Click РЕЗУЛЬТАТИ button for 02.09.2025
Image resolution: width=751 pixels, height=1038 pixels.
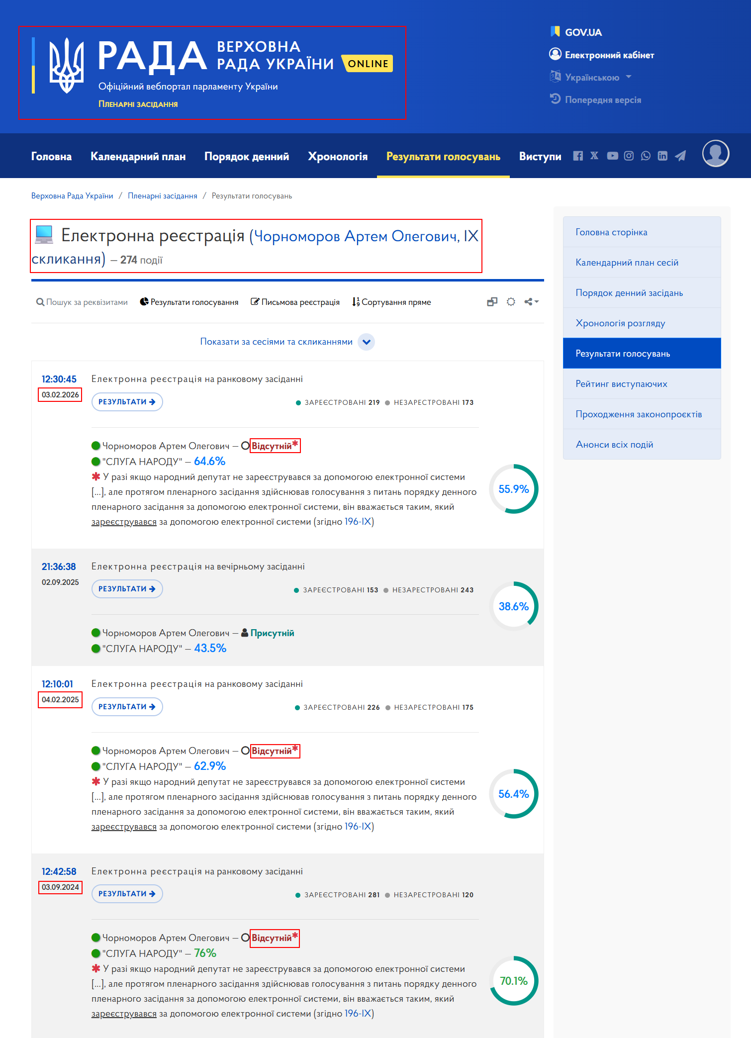127,589
